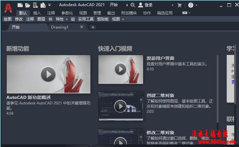
Task: Click the Save icon in quick access toolbar
Action: tap(35, 5)
